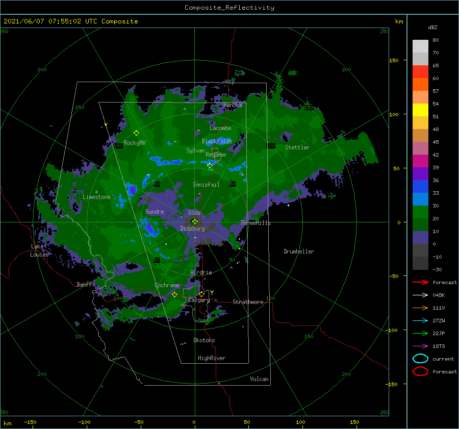459x429 pixels.
Task: Click the Sylvan label on map
Action: 195,150
